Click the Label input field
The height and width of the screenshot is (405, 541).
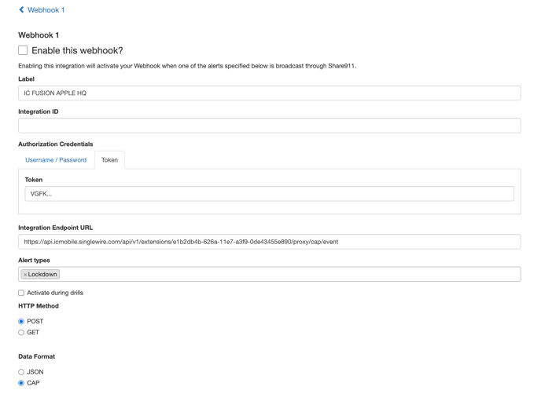pos(269,93)
